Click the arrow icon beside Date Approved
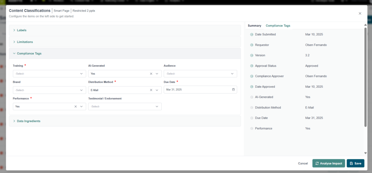The width and height of the screenshot is (372, 173). [252, 87]
